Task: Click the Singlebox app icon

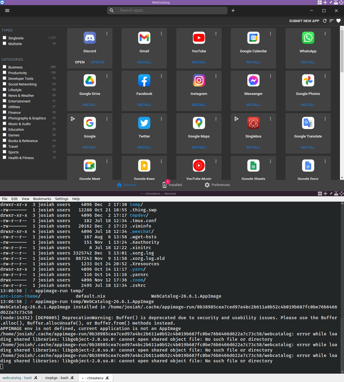Action: (253, 123)
